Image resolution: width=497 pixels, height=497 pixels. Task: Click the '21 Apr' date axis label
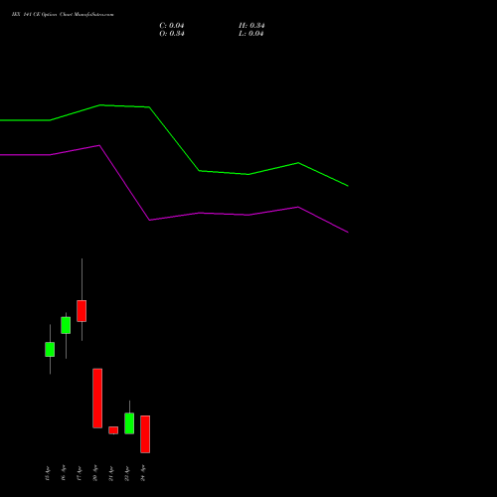point(111,473)
